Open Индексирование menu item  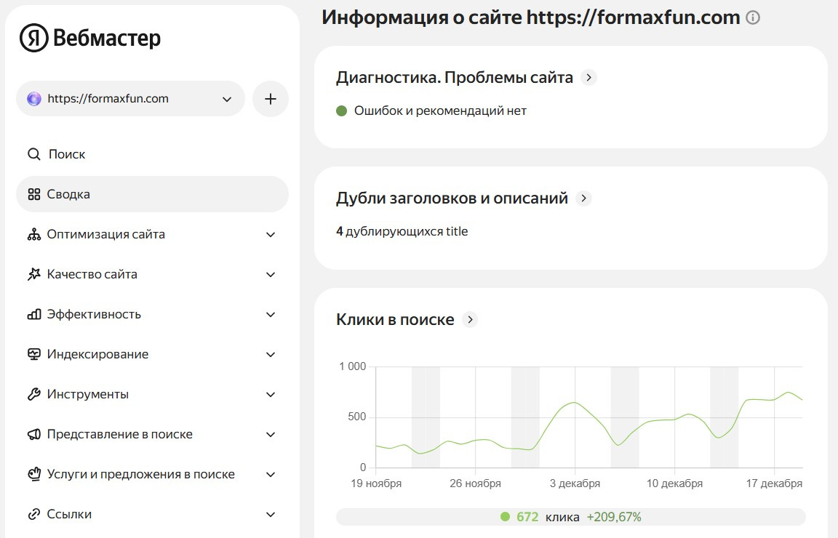pyautogui.click(x=152, y=354)
